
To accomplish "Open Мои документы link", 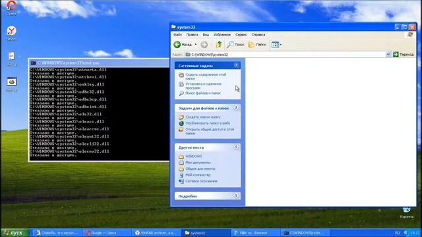I will coord(198,163).
